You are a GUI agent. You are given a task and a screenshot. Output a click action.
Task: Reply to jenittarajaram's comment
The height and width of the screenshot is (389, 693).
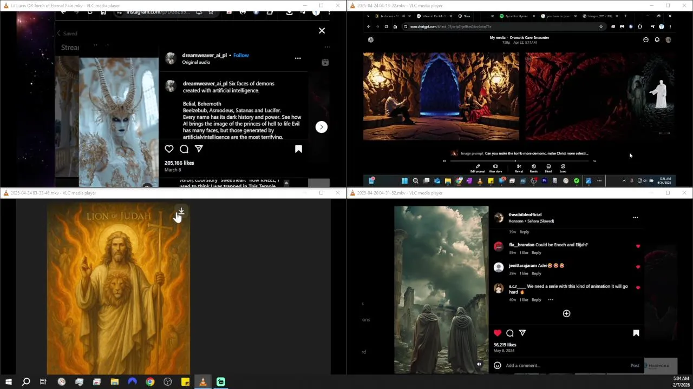(536, 273)
